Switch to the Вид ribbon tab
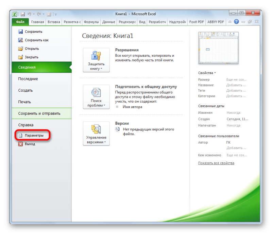This screenshot has height=234, width=272. 142,22
